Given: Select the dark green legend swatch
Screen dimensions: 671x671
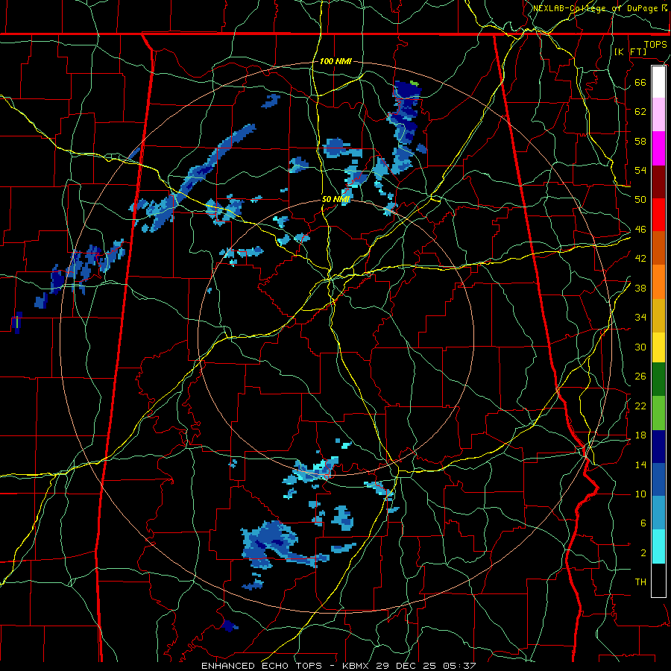Looking at the screenshot, I should point(658,379).
